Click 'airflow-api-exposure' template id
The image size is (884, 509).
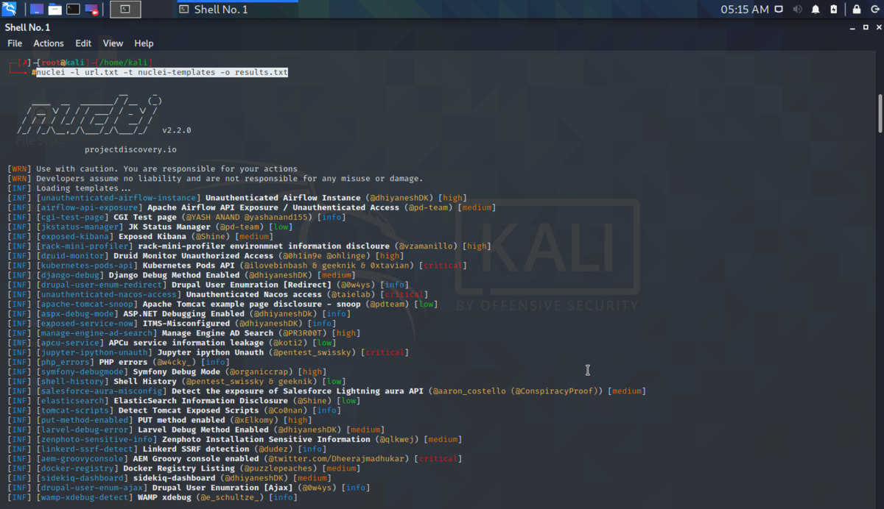coord(89,207)
